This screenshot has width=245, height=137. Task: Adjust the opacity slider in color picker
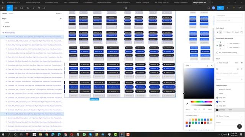coord(201,105)
